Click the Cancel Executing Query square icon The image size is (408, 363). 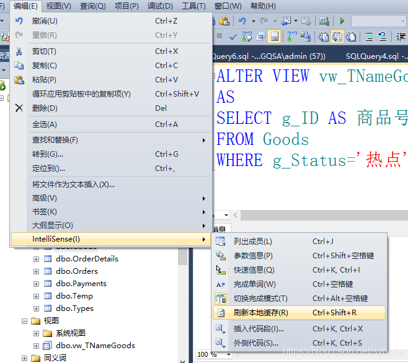click(220, 36)
